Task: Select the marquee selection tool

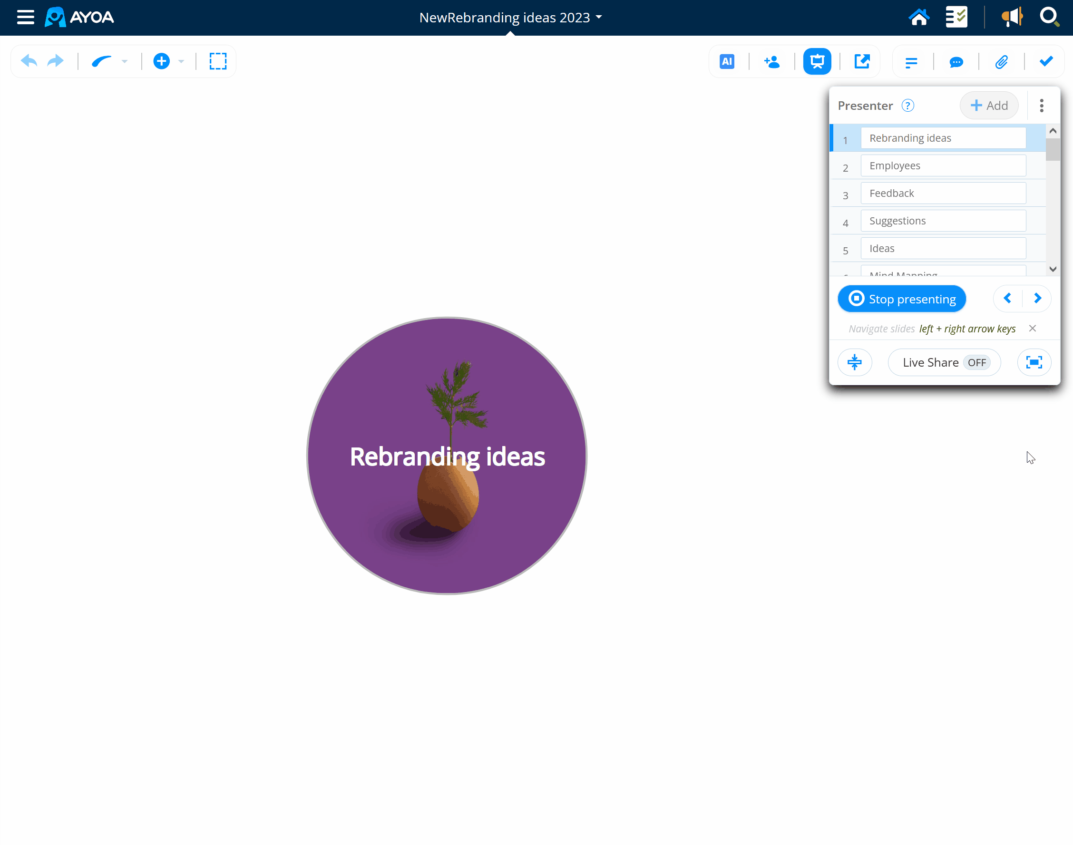Action: (x=218, y=61)
